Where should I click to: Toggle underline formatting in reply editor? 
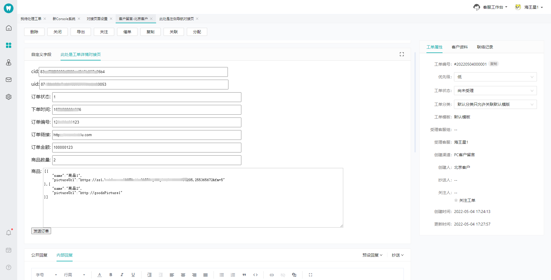point(133,275)
